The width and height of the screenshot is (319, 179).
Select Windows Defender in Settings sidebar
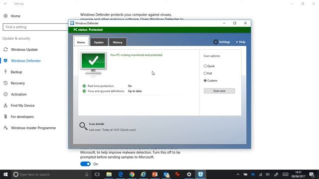[x=25, y=61]
